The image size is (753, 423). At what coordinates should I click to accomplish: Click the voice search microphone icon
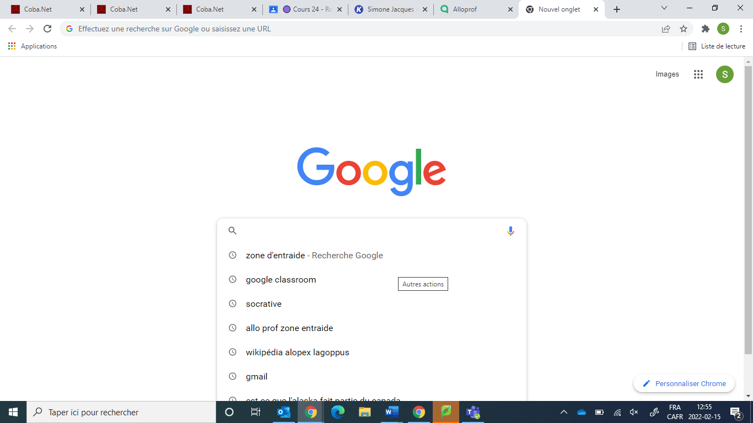pyautogui.click(x=510, y=231)
